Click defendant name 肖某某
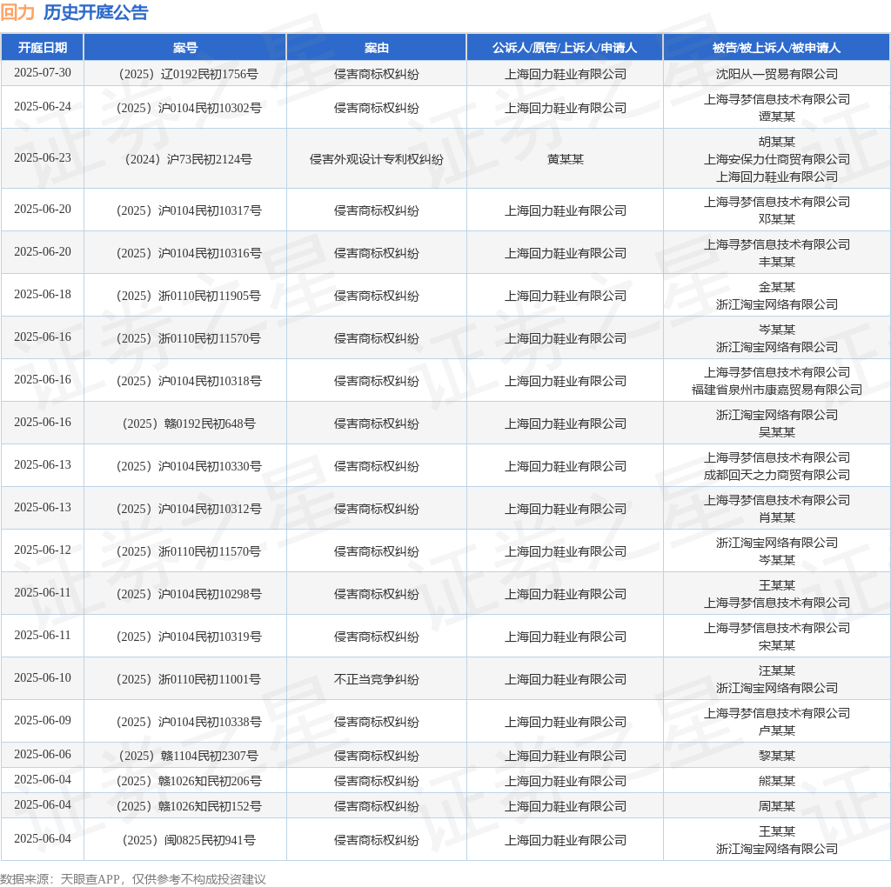The height and width of the screenshot is (887, 891). [x=777, y=517]
